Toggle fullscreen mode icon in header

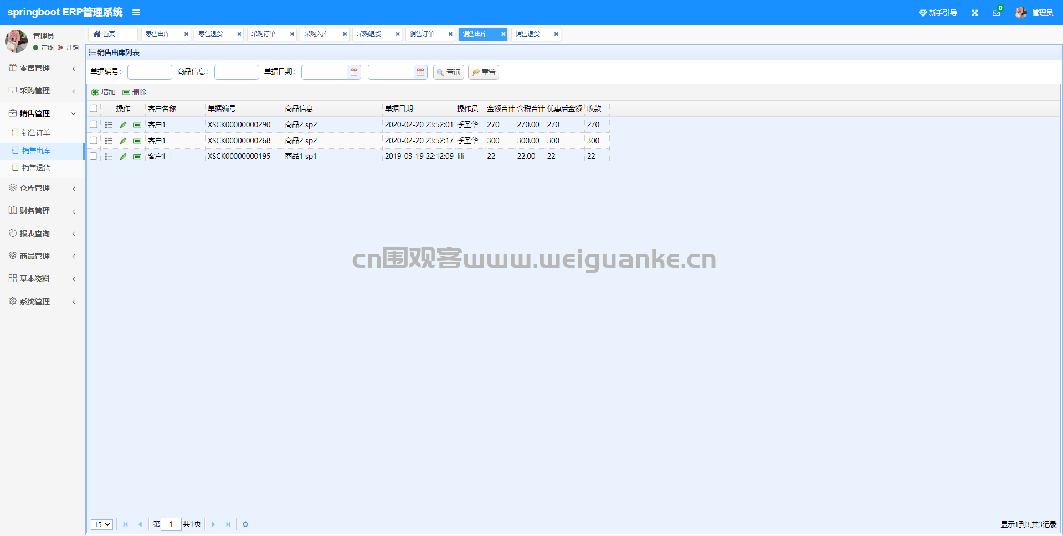(975, 13)
